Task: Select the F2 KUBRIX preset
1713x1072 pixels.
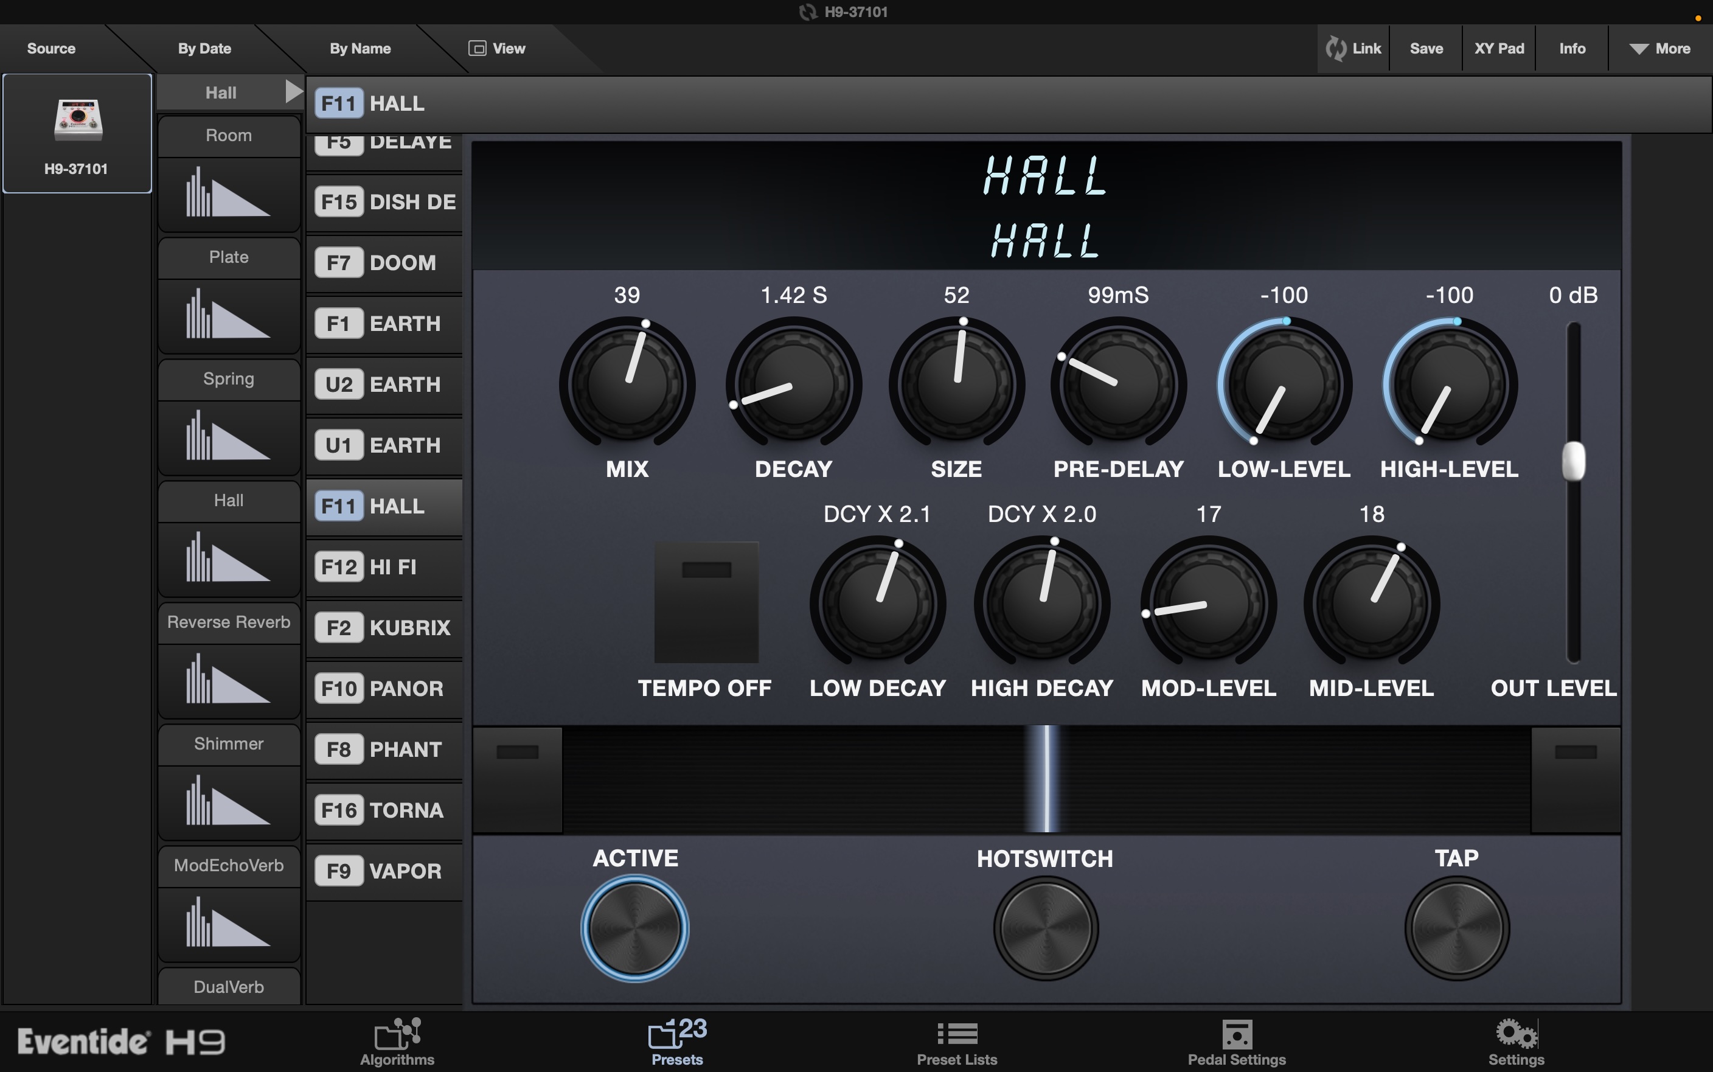Action: (385, 628)
